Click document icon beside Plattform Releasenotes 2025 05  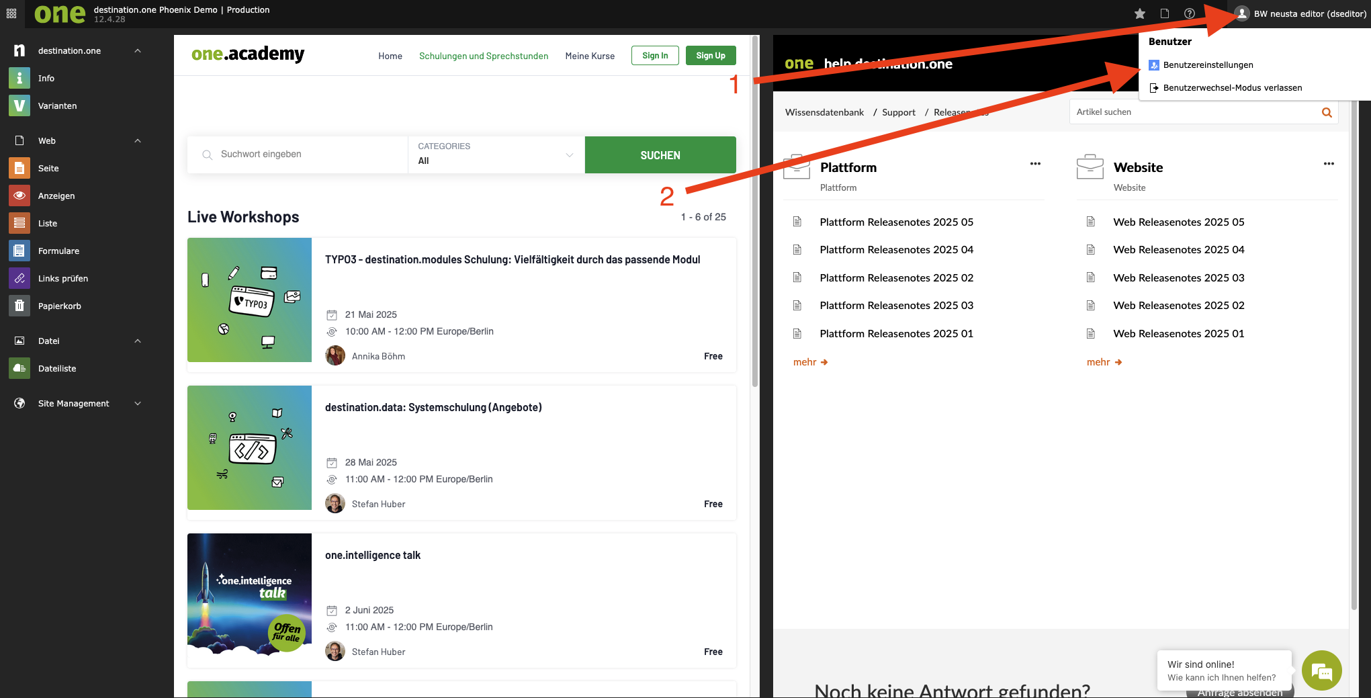[x=797, y=222]
